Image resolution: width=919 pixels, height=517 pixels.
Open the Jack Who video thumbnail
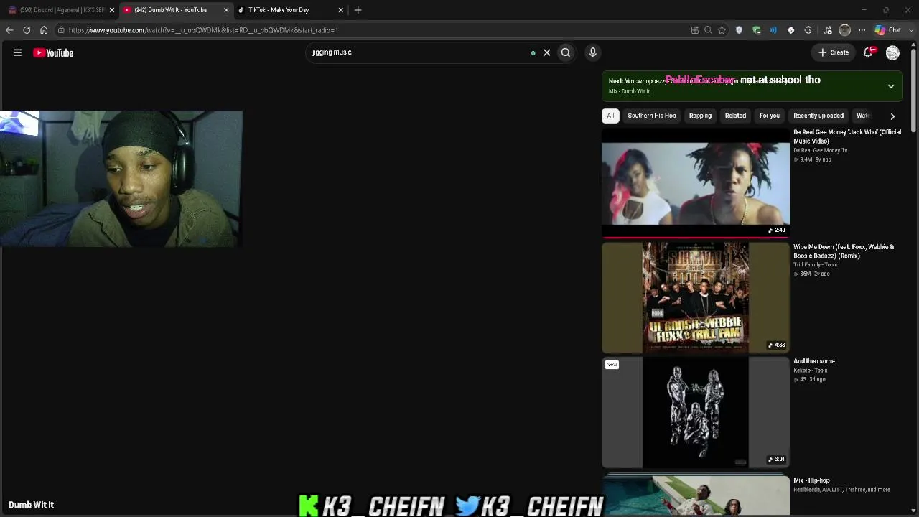[x=695, y=183]
